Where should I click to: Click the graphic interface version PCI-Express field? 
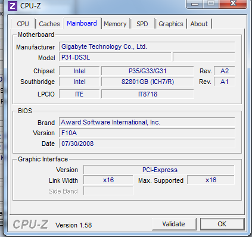(x=159, y=170)
